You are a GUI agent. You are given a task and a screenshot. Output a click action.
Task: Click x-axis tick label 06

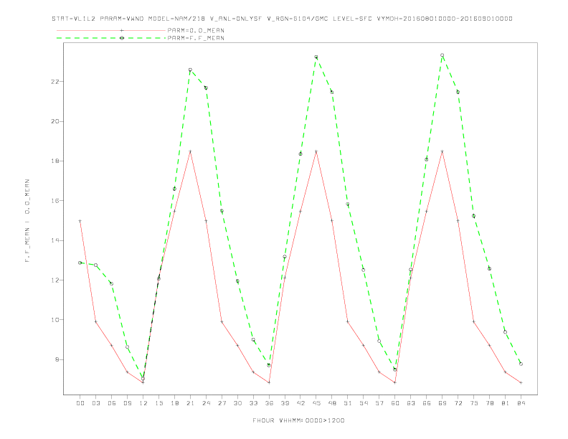112,403
